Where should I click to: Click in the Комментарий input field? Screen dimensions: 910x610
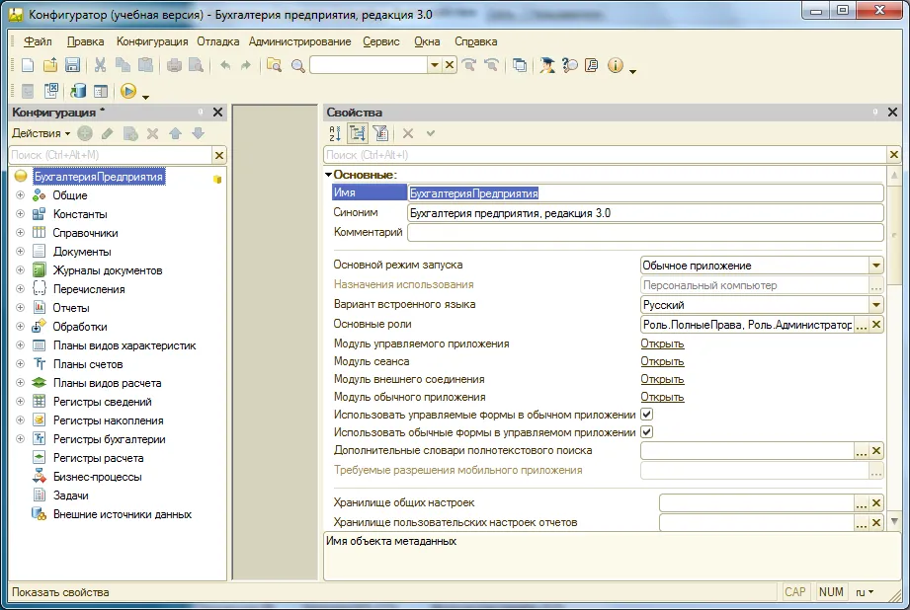pos(645,233)
